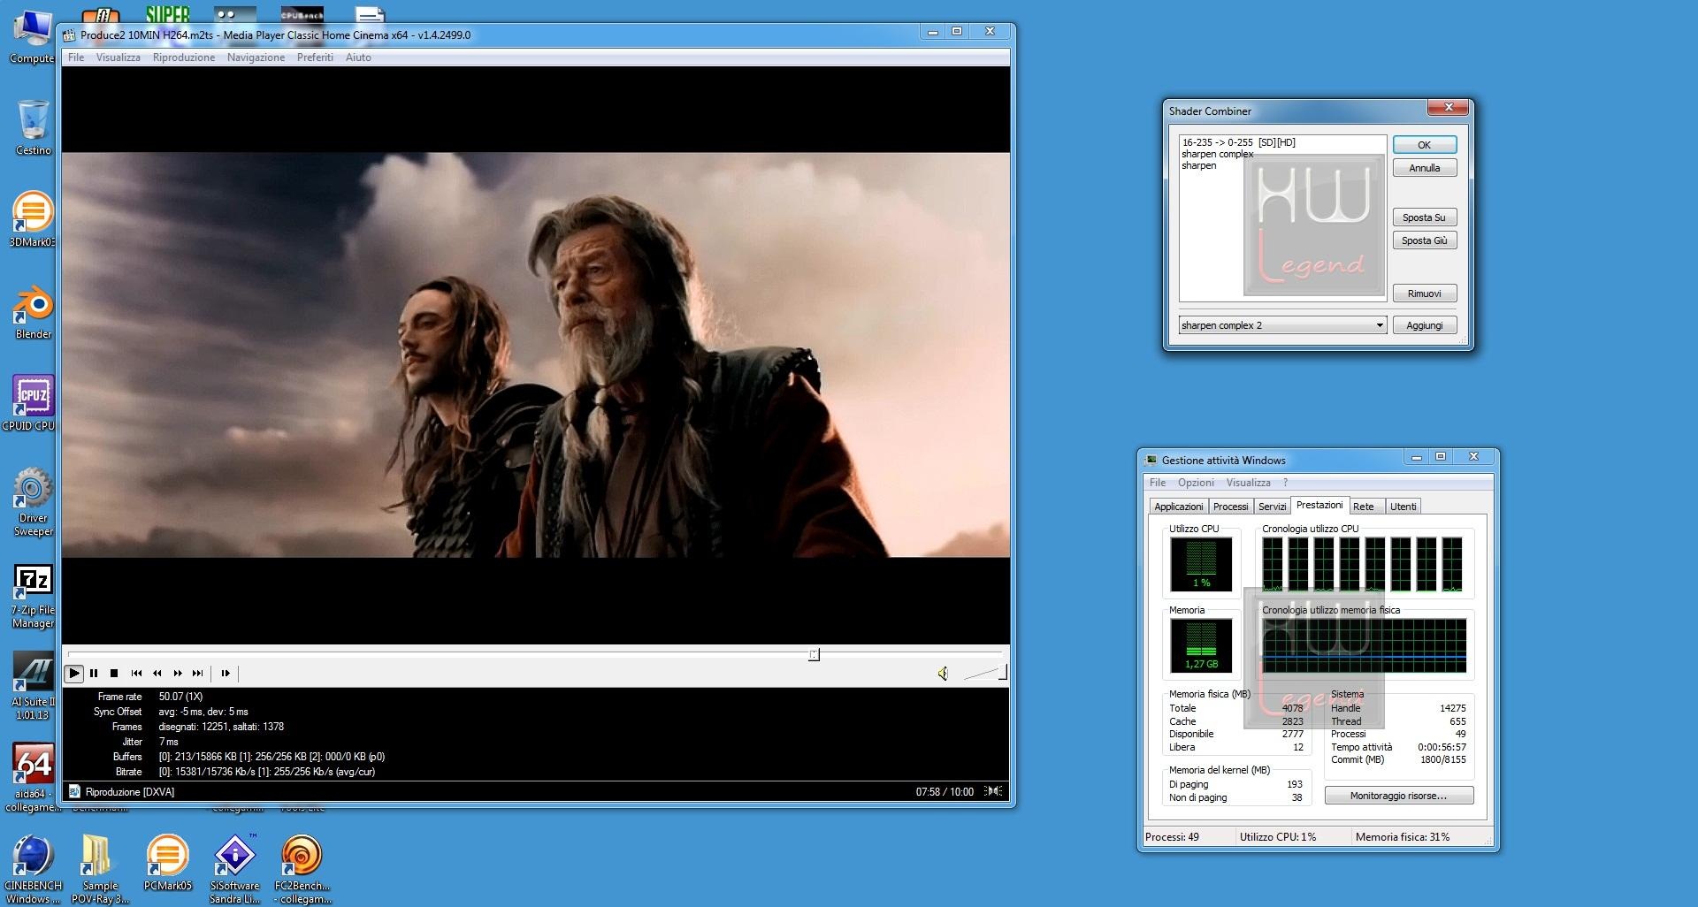
Task: Click Rimuovi in Shader Combiner
Action: 1424,293
